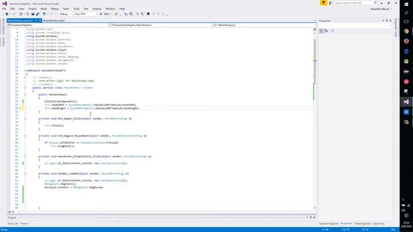Open the File menu
413x232 pixels.
(x=4, y=8)
